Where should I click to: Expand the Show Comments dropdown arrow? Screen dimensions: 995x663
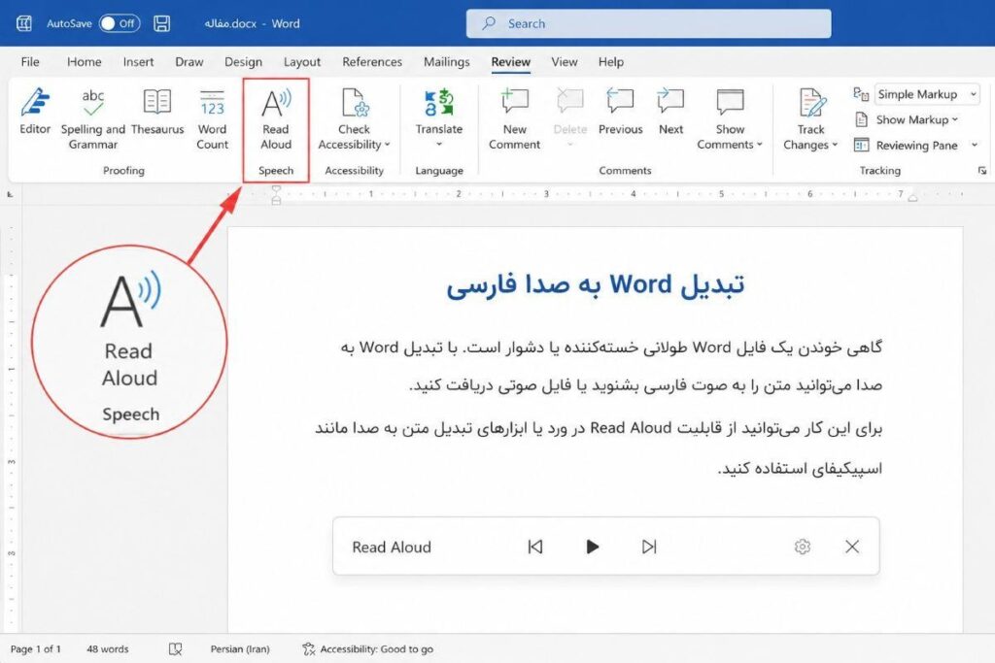tap(759, 145)
